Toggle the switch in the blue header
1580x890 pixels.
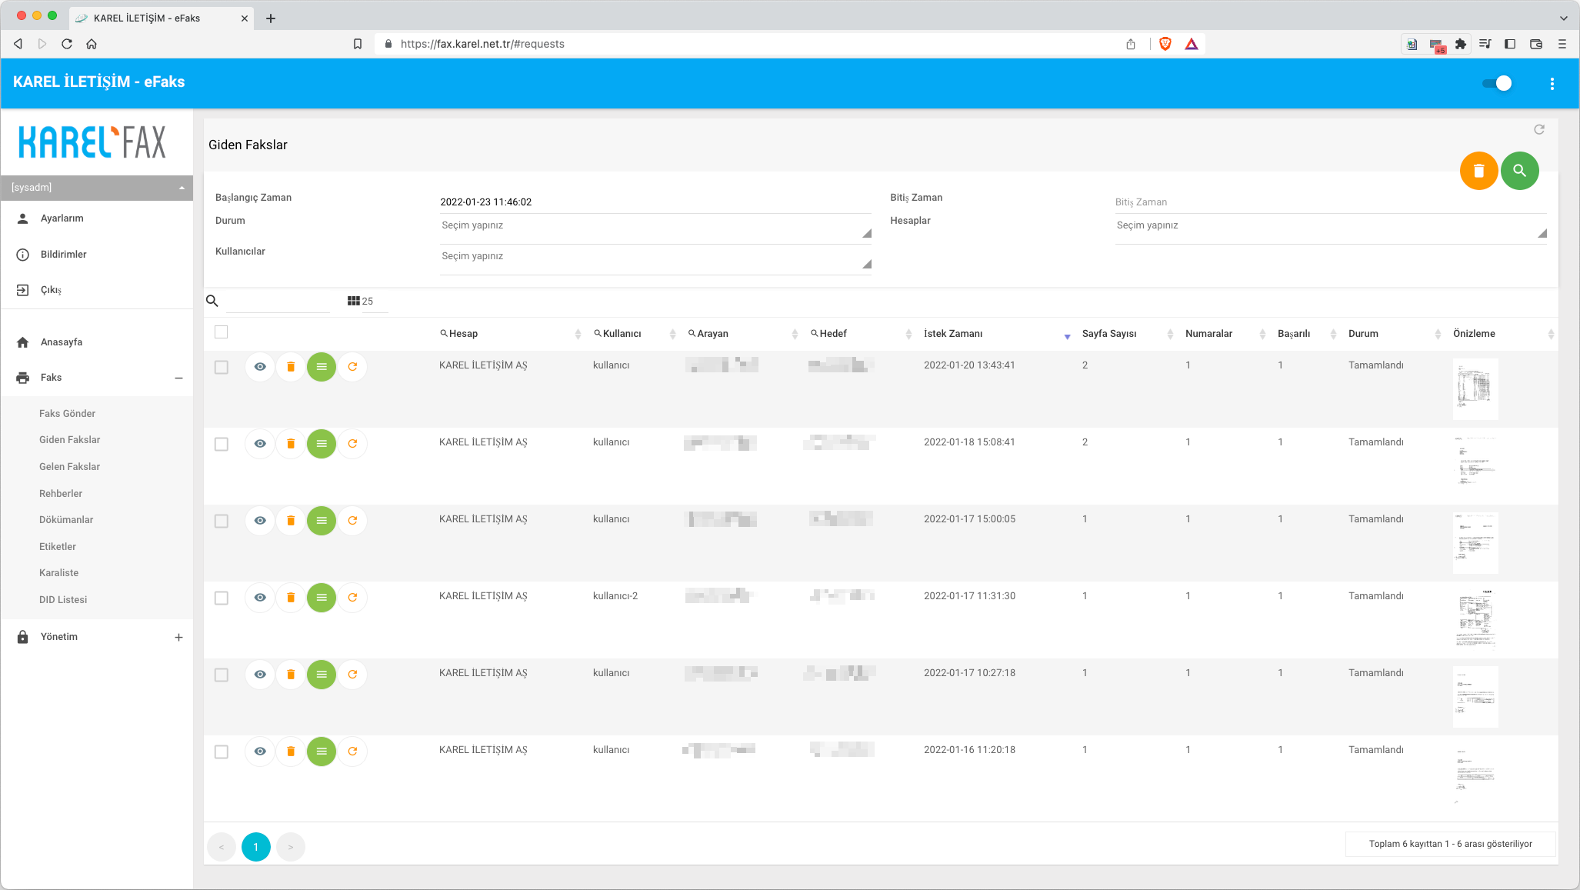point(1497,84)
